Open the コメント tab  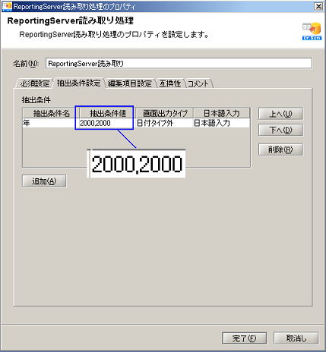coord(198,83)
